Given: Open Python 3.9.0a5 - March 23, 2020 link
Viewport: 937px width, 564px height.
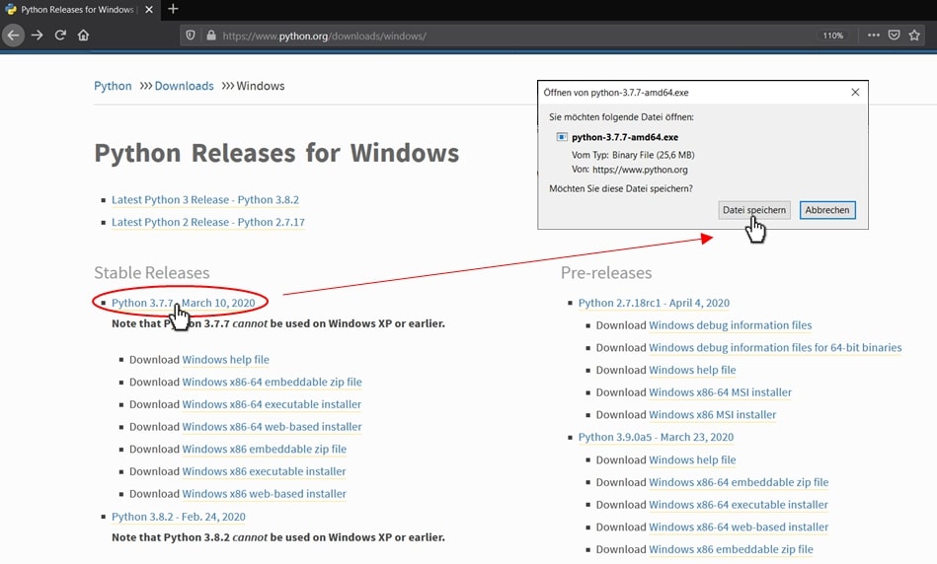Looking at the screenshot, I should click(656, 437).
